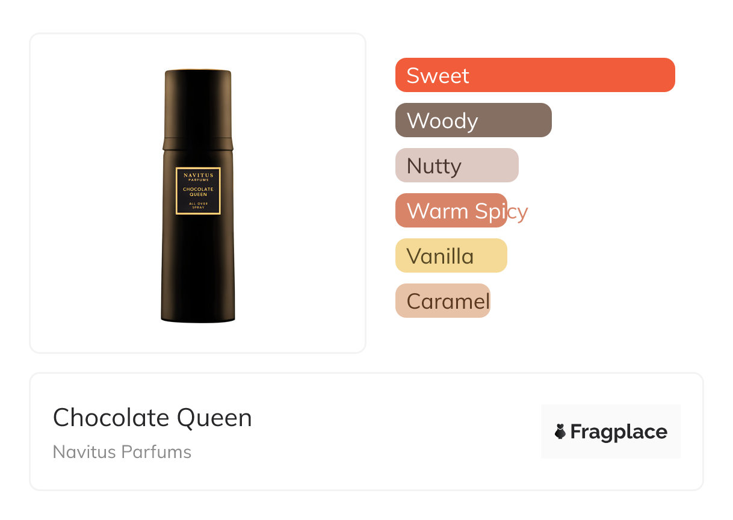The width and height of the screenshot is (733, 520).
Task: Click the word Vanilla in the yellow bar
Action: point(440,256)
